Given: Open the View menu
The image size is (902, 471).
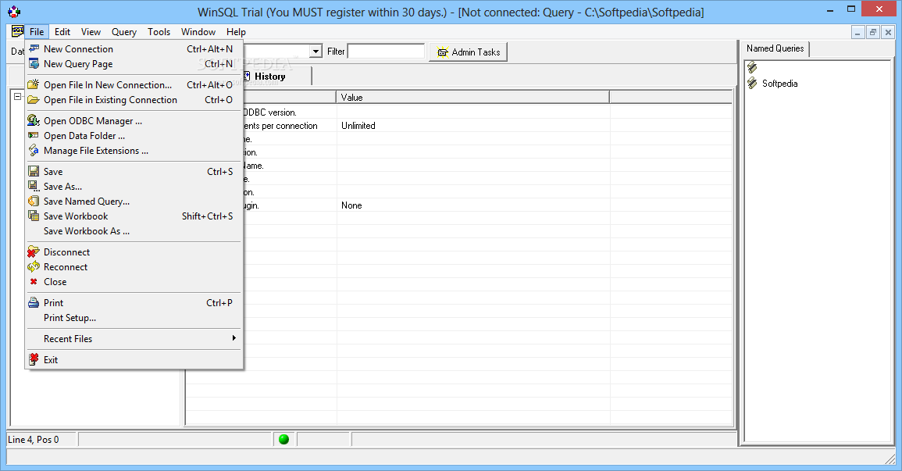Looking at the screenshot, I should pyautogui.click(x=91, y=31).
